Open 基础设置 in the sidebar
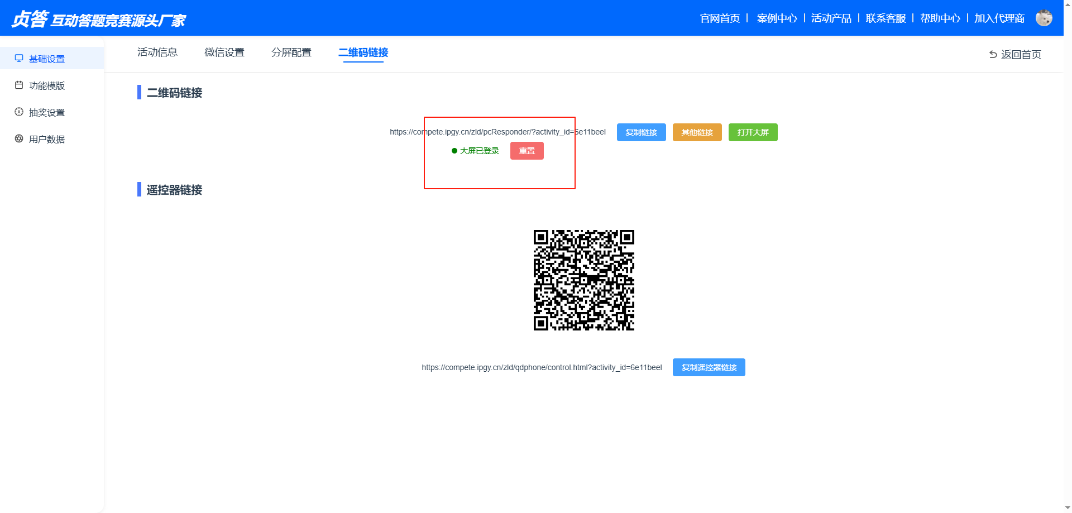 pyautogui.click(x=52, y=59)
